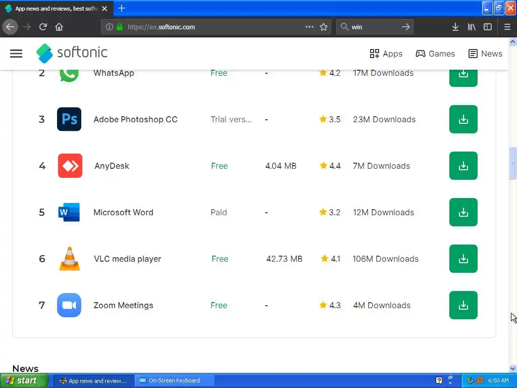Toggle the browser sidebar view
Image resolution: width=517 pixels, height=388 pixels.
(488, 27)
